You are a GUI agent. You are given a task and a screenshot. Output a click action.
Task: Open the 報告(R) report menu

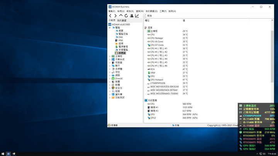tap(130, 11)
